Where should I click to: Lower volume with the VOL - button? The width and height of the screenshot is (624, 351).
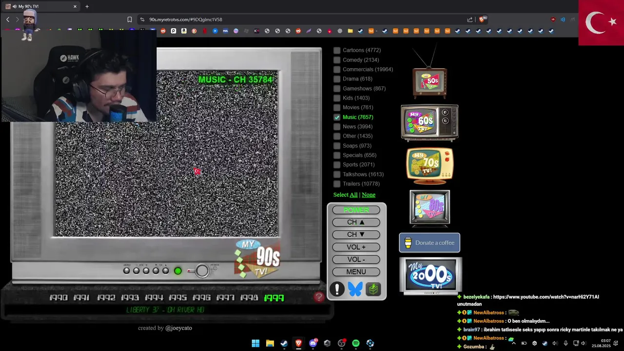(356, 259)
